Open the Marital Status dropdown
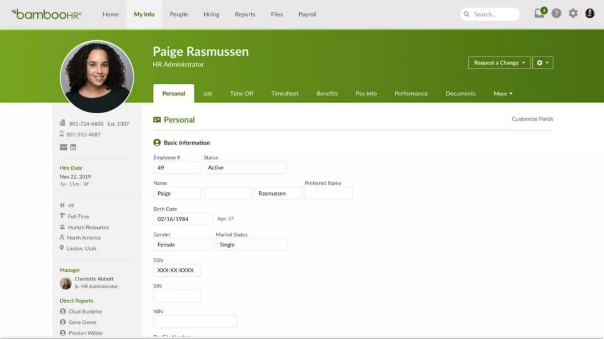Screen dimensions: 604x339 click(251, 245)
